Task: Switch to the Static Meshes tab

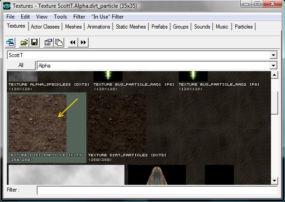Action: click(x=131, y=27)
